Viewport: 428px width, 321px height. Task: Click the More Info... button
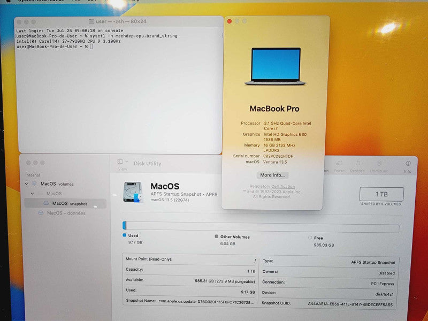pyautogui.click(x=272, y=175)
